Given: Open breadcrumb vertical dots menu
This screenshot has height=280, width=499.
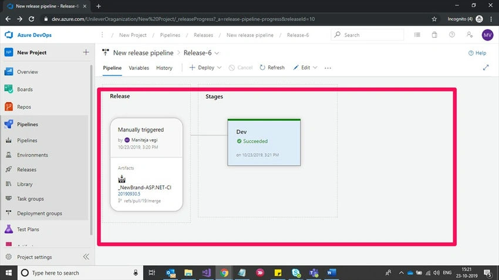Looking at the screenshot, I should pos(102,35).
